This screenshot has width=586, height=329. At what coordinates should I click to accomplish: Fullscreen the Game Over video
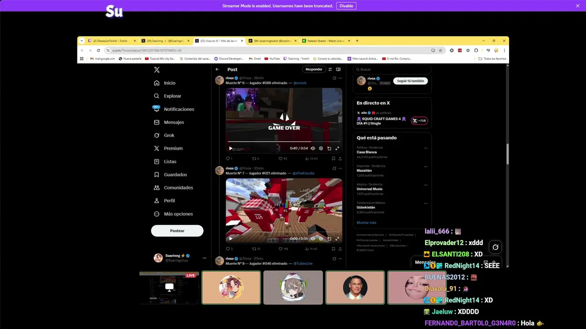coord(337,149)
